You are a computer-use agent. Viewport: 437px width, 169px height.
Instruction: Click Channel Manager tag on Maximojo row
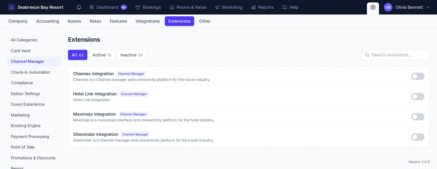tap(133, 114)
